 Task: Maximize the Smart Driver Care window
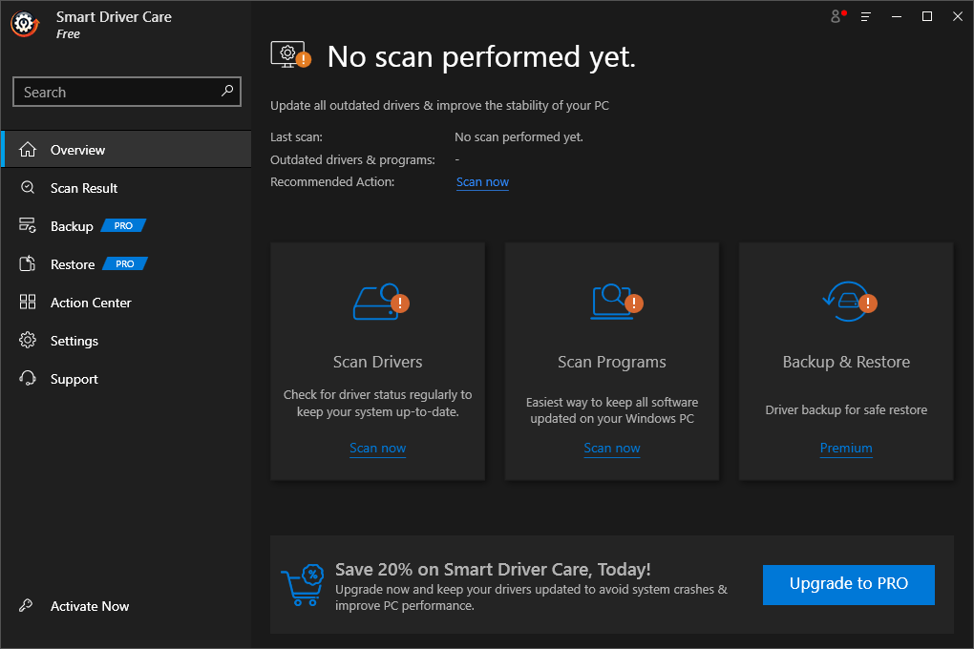(x=927, y=17)
